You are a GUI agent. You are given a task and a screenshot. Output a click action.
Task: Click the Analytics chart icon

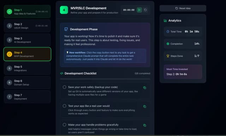click(165, 20)
